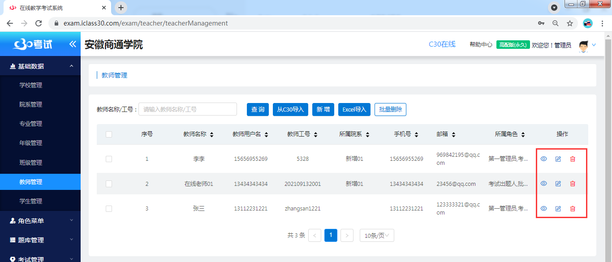Sort by 教师工号 column arrows
Screen dimensions: 612x262
click(x=315, y=134)
